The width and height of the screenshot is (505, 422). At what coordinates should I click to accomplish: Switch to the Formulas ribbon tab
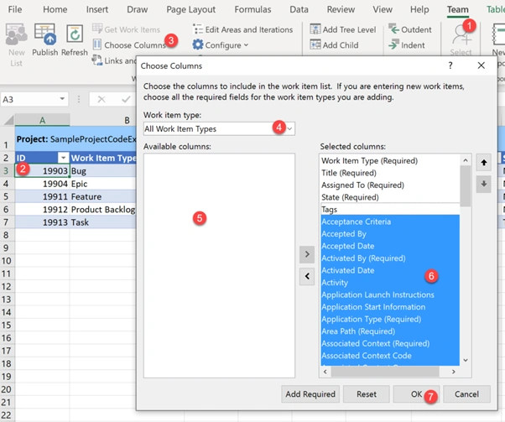click(x=252, y=9)
